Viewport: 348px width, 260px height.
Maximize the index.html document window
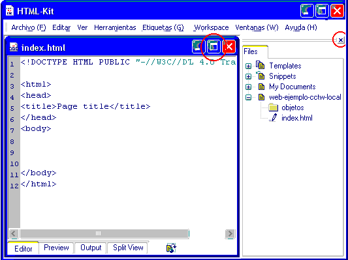pos(214,46)
